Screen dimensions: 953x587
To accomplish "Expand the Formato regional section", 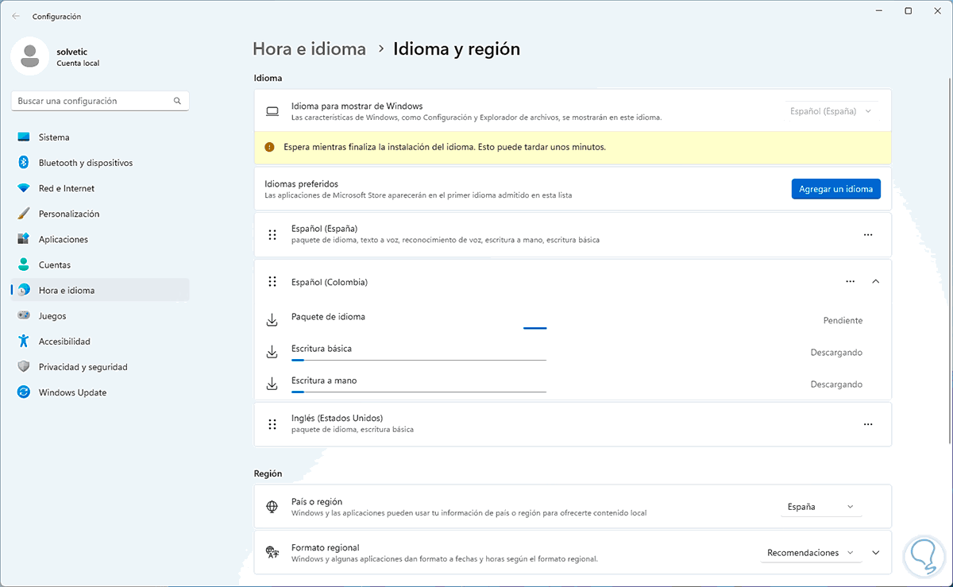I will 876,553.
